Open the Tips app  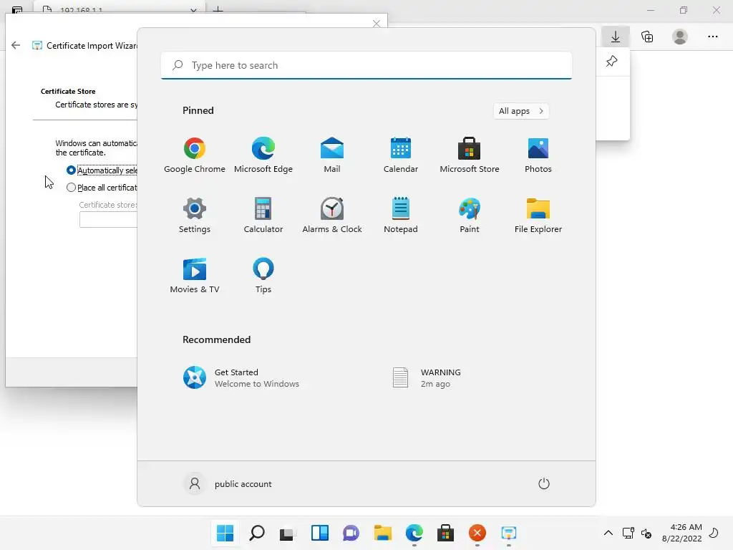tap(263, 276)
